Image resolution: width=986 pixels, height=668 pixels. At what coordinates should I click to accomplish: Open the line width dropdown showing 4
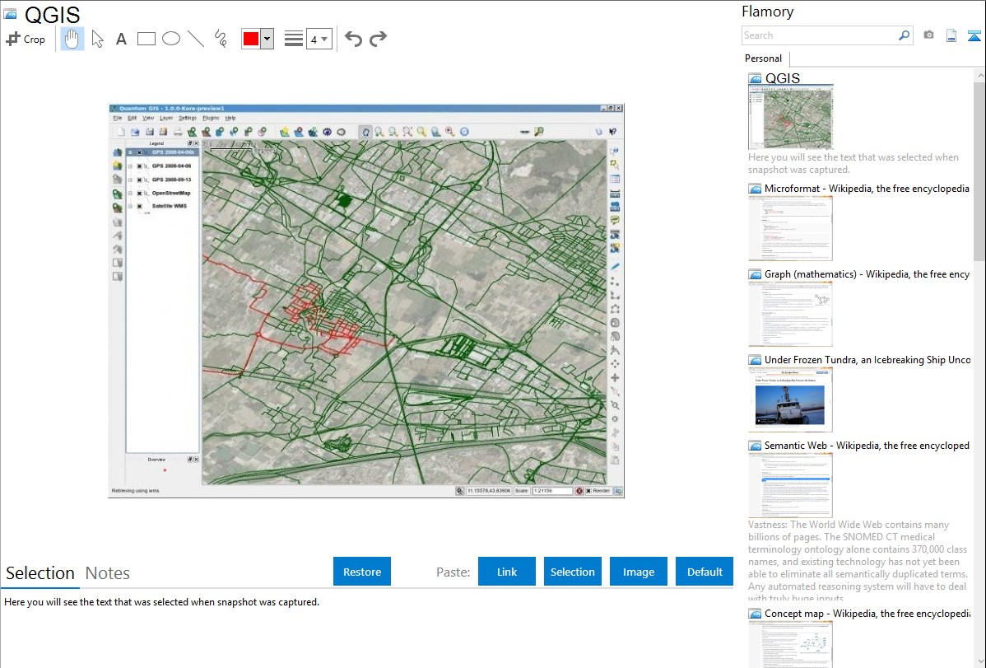(x=319, y=39)
